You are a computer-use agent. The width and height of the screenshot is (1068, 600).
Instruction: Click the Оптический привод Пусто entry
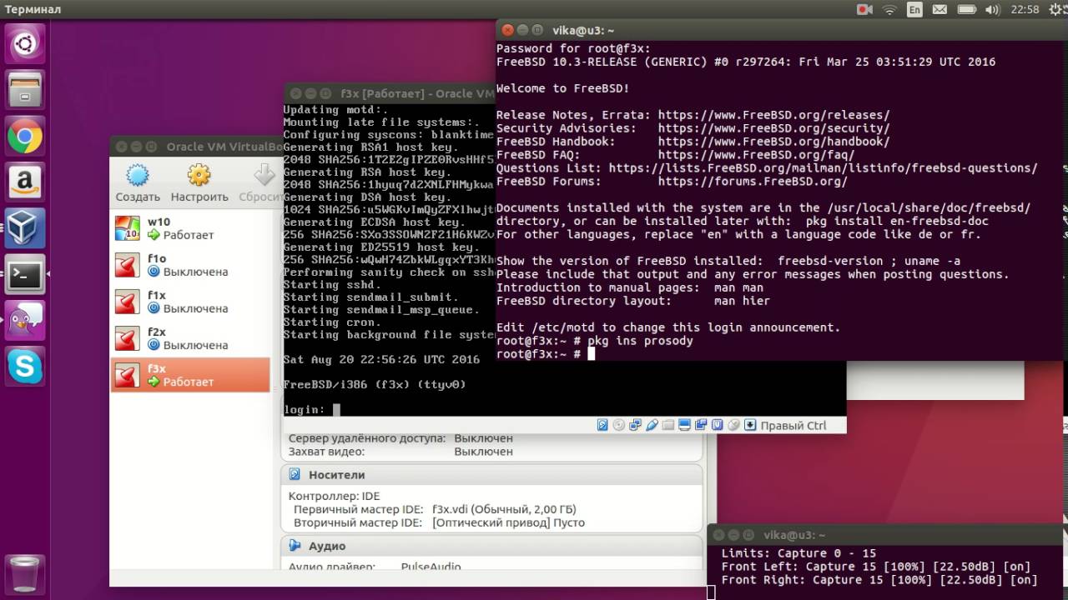[x=508, y=522]
